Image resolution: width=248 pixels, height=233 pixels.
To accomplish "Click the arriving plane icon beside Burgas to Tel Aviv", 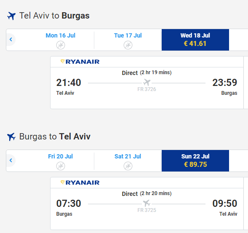I will point(11,137).
